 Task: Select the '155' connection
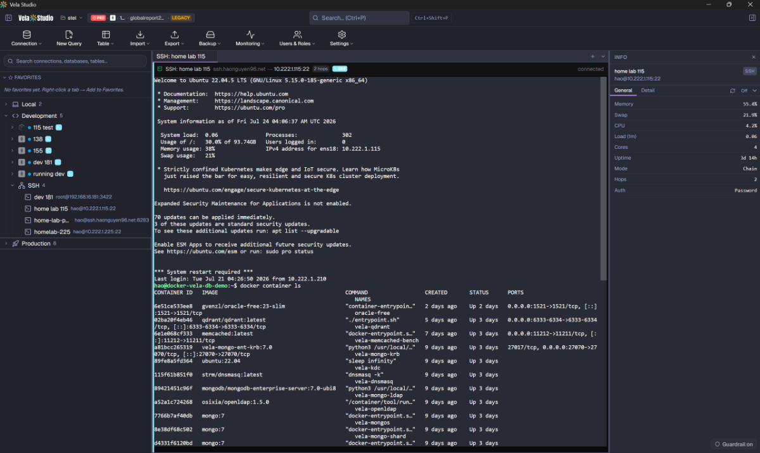coord(38,151)
